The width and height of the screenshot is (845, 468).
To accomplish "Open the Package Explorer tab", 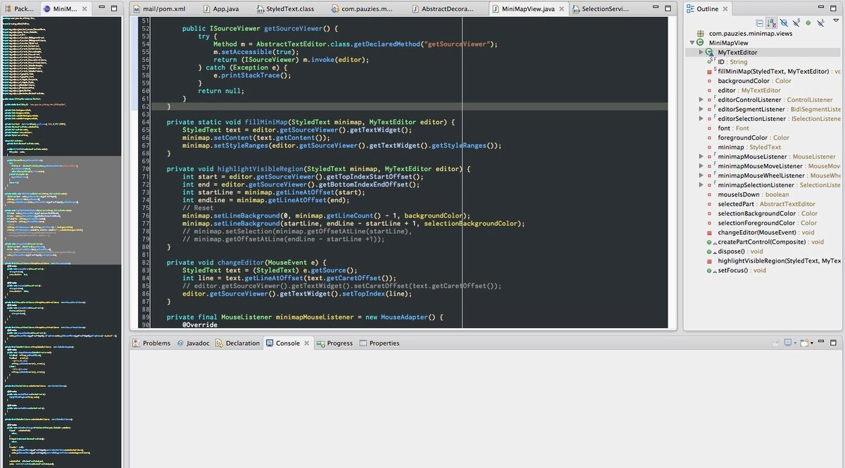I will pos(20,9).
